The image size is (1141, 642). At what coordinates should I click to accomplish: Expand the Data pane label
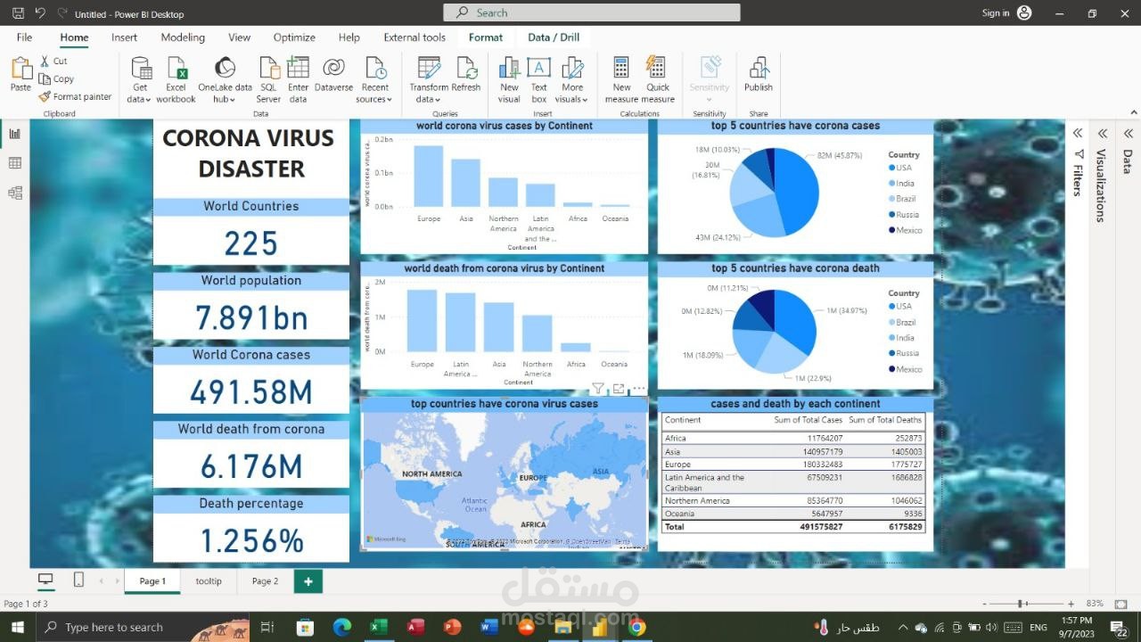pos(1127,161)
